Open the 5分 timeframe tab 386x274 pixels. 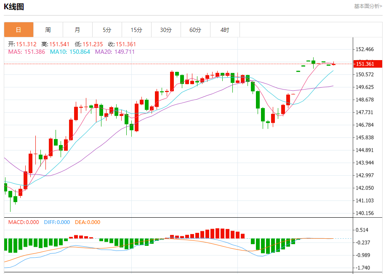[107, 30]
